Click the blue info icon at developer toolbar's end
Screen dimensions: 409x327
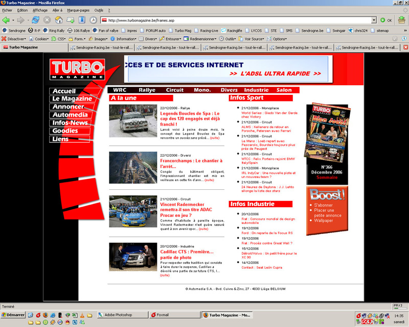pos(404,39)
